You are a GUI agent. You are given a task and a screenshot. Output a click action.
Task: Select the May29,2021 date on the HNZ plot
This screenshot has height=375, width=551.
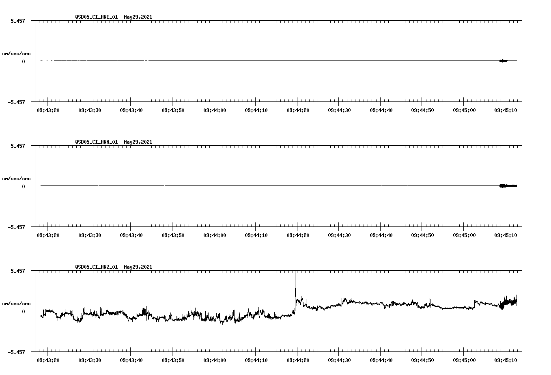(138, 267)
